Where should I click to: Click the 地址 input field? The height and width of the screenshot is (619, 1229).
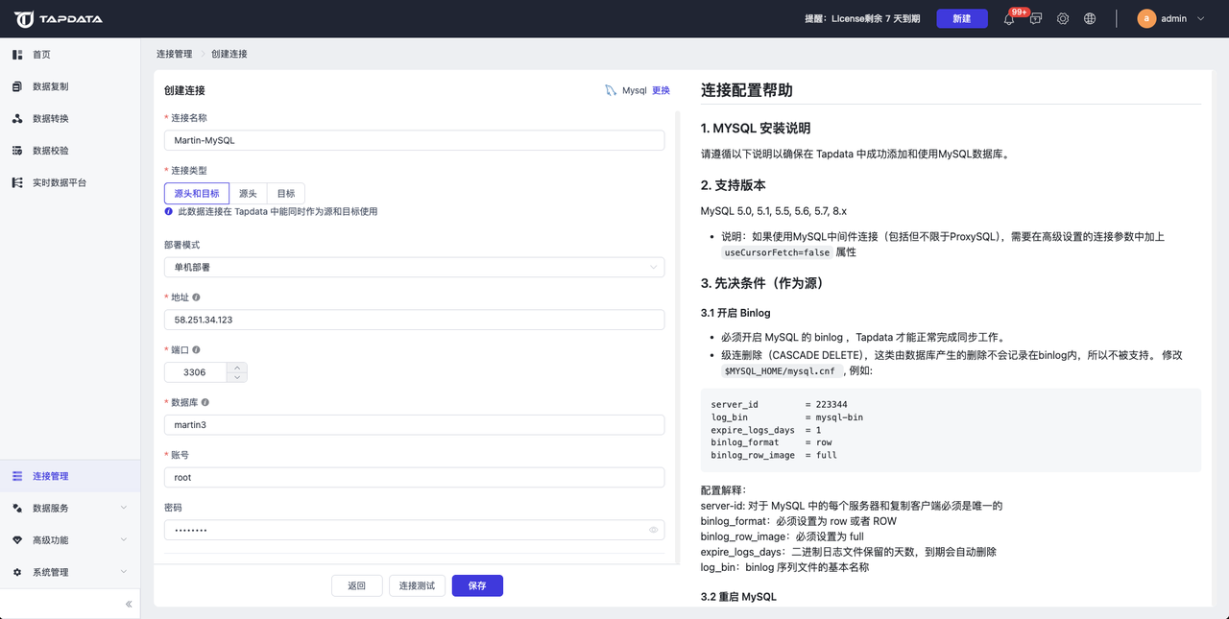pyautogui.click(x=414, y=320)
